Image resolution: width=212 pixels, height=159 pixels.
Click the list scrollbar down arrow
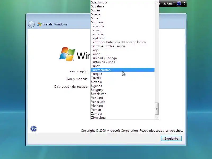[157, 117]
